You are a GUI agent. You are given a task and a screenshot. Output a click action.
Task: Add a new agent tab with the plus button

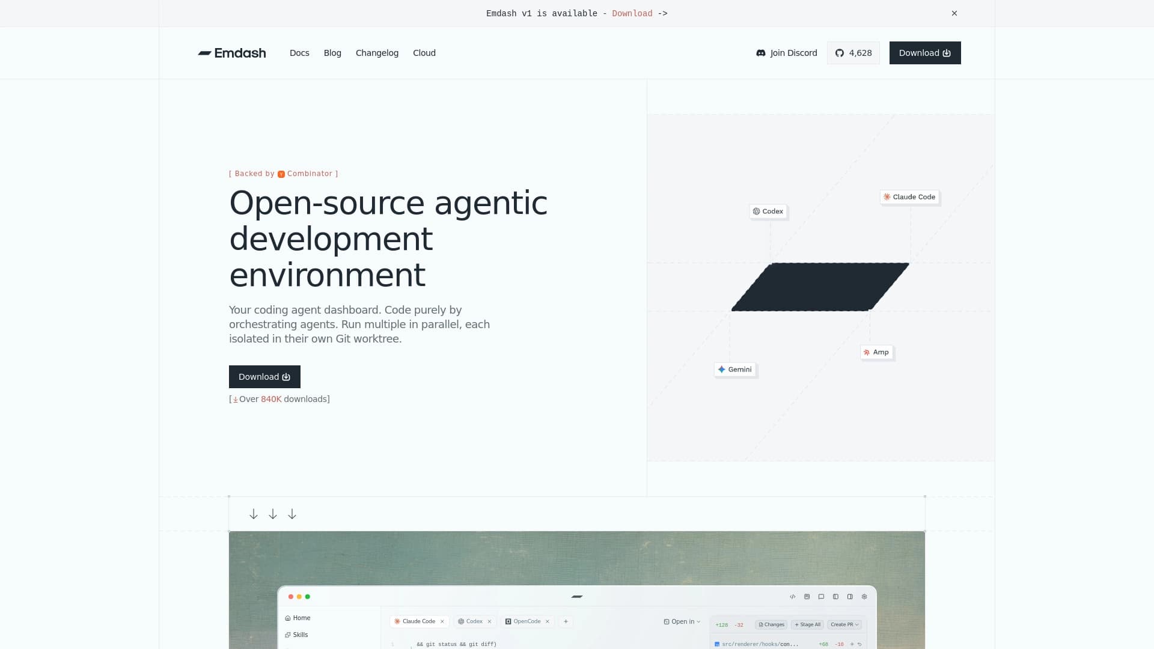(566, 621)
